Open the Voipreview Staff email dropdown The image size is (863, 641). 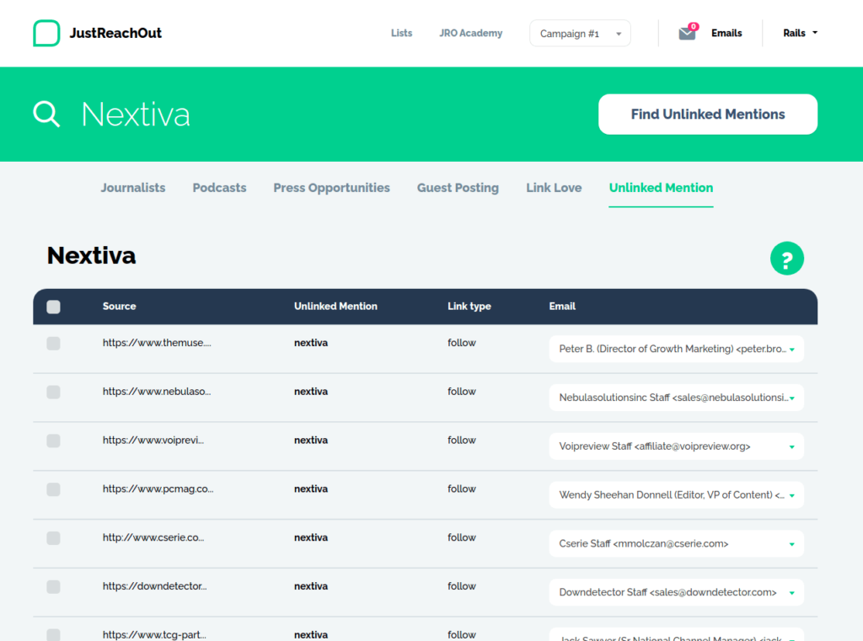(791, 446)
